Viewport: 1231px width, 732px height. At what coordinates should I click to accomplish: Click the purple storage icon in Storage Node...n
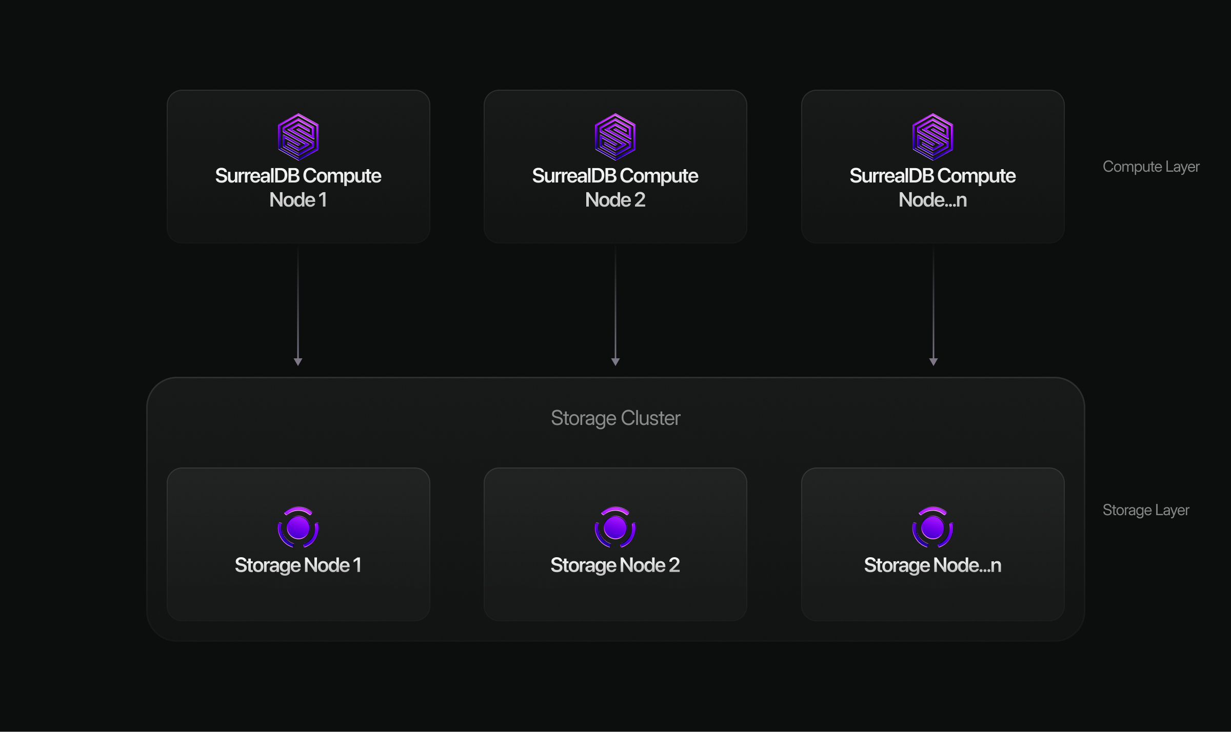[x=932, y=527]
